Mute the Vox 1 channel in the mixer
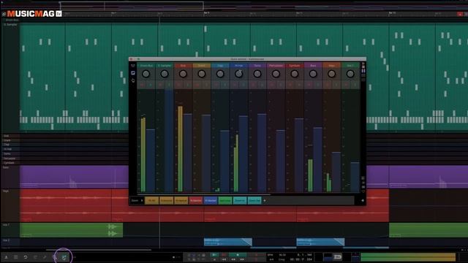 click(x=346, y=85)
